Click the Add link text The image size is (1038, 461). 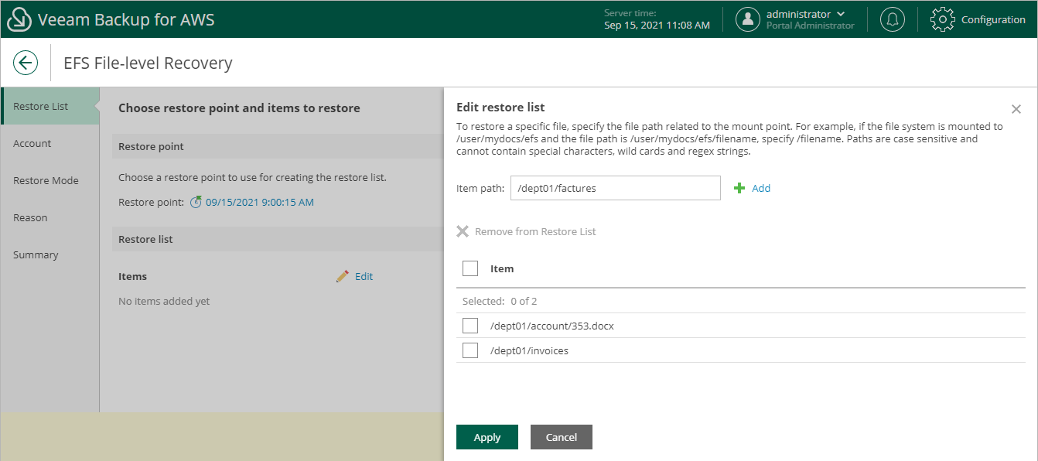point(761,188)
